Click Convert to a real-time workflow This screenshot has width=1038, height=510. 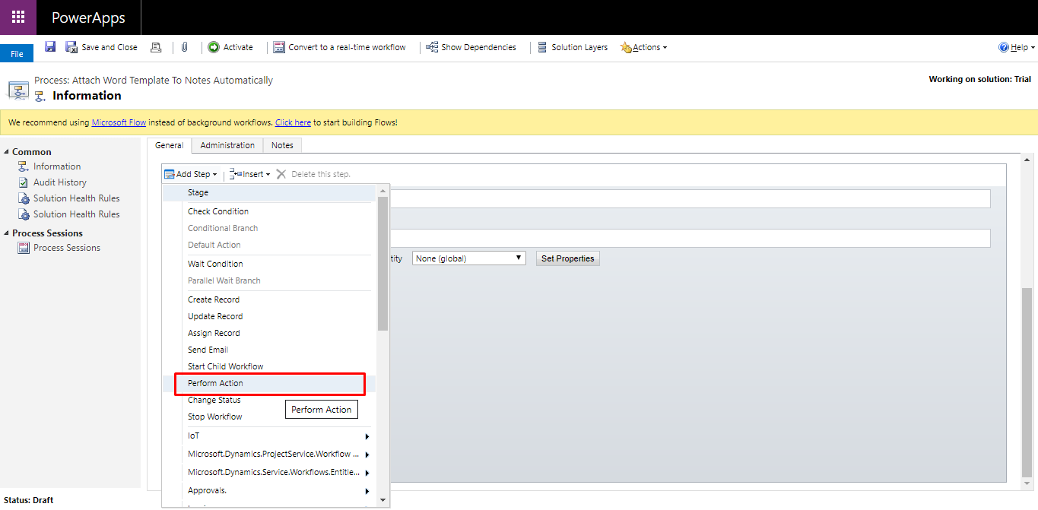339,47
